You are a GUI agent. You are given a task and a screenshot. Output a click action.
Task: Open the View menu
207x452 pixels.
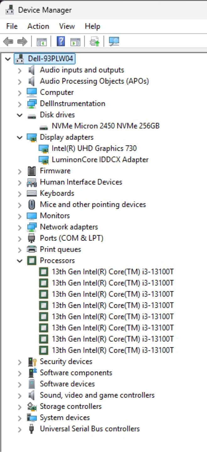[x=67, y=26]
